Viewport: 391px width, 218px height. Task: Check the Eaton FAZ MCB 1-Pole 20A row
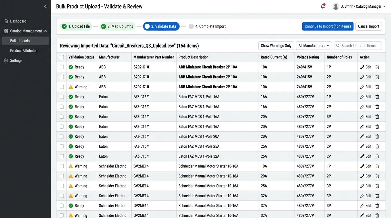(x=62, y=137)
